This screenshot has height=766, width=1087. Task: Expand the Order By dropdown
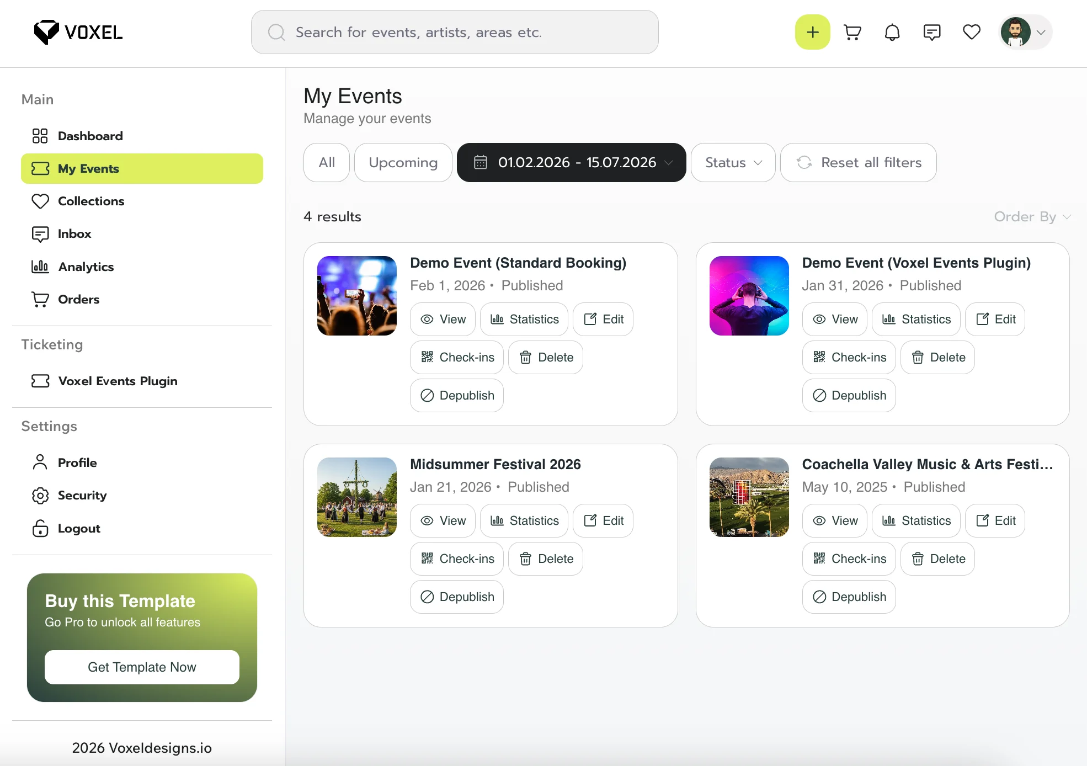1032,216
